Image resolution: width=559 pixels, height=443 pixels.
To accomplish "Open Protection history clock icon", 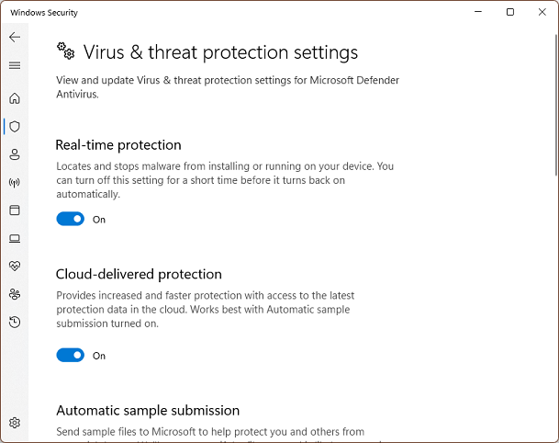I will click(x=15, y=322).
